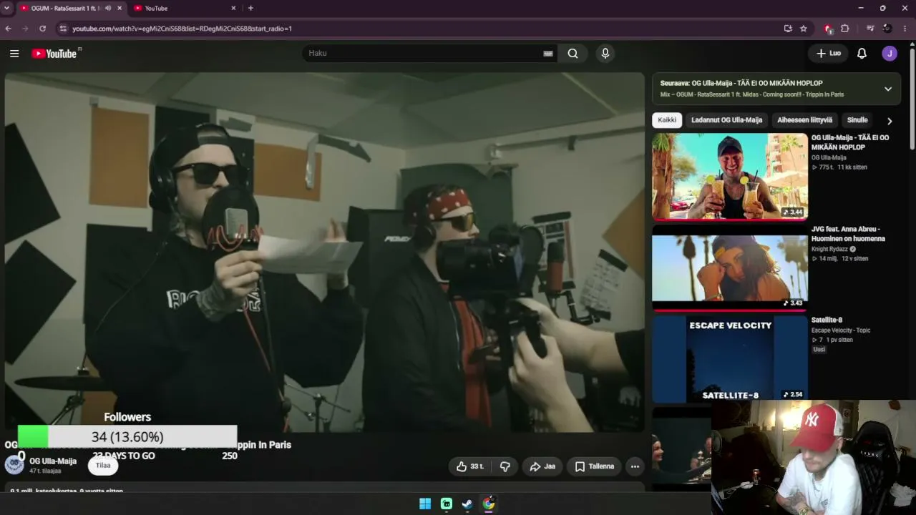This screenshot has width=916, height=515.
Task: Click the magnifier search button
Action: click(x=572, y=54)
